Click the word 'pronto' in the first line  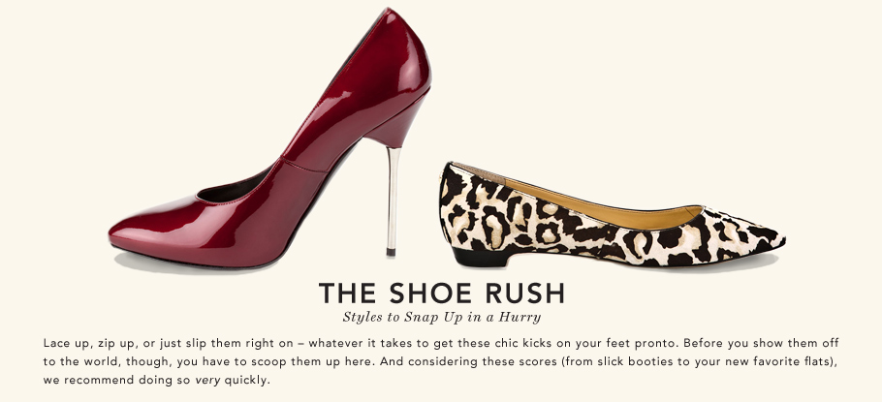coord(660,344)
